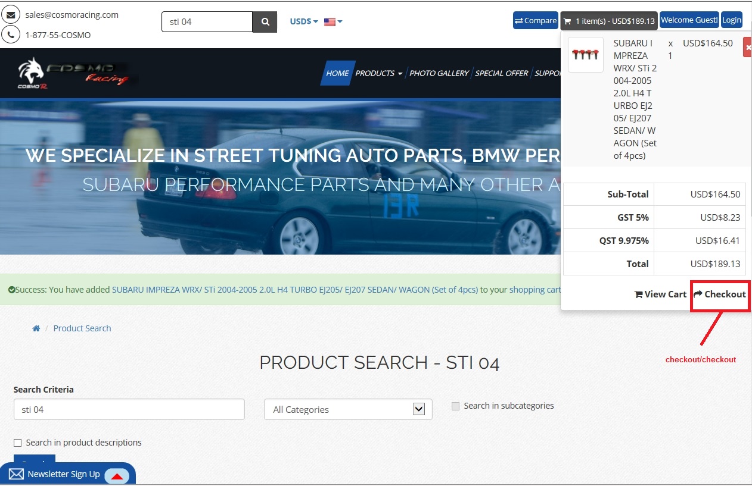Click the PRODUCT SEARCH - STI 04 heading
752x486 pixels.
(380, 362)
